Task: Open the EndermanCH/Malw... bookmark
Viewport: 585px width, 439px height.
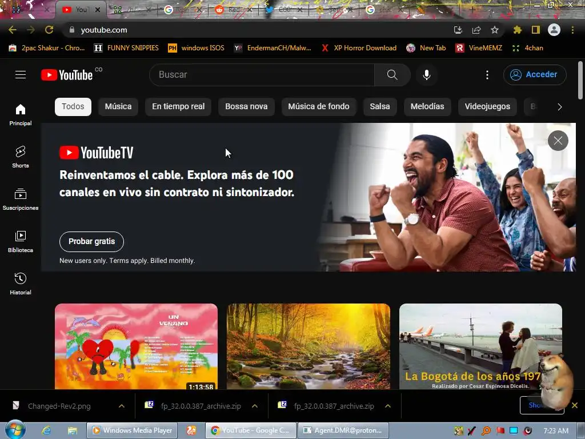Action: pyautogui.click(x=273, y=48)
